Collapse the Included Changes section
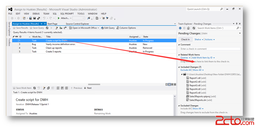 click(x=179, y=67)
